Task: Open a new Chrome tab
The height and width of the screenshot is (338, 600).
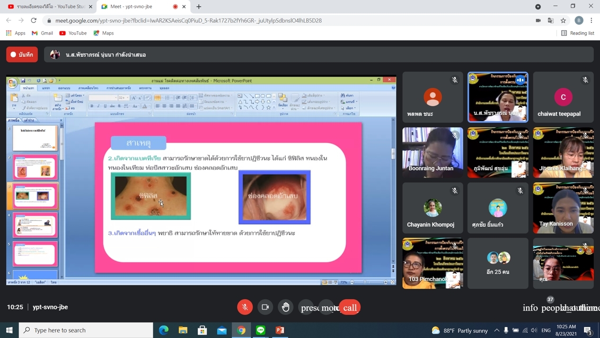Action: 199,7
